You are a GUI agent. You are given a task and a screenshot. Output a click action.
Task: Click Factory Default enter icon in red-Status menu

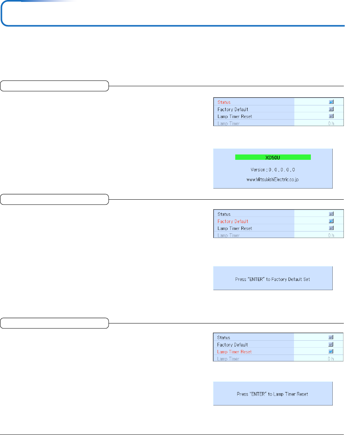coord(331,109)
